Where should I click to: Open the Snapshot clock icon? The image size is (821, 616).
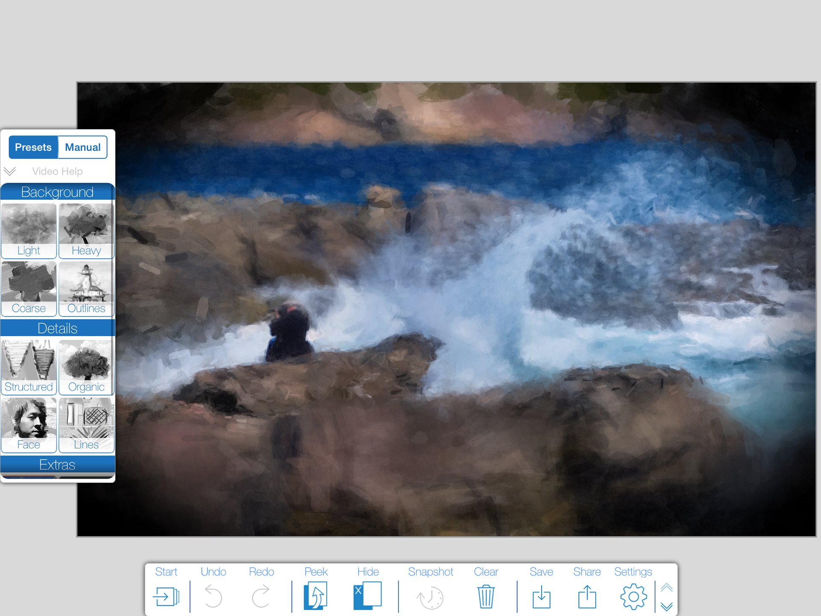(x=430, y=597)
